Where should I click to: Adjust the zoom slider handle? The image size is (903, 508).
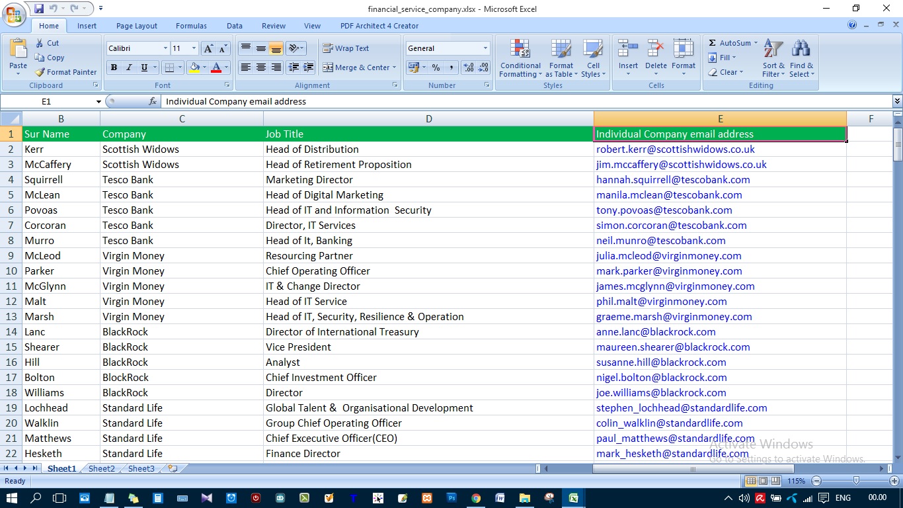pos(856,481)
